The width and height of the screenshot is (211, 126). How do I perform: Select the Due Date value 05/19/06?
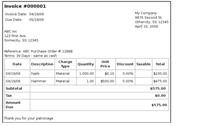coord(36,20)
